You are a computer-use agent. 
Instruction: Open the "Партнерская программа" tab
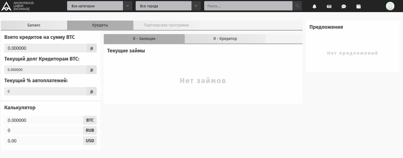(166, 25)
